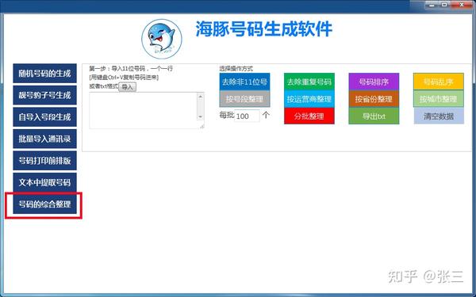
Task: Click the purple 号码排序 button
Action: tap(374, 82)
